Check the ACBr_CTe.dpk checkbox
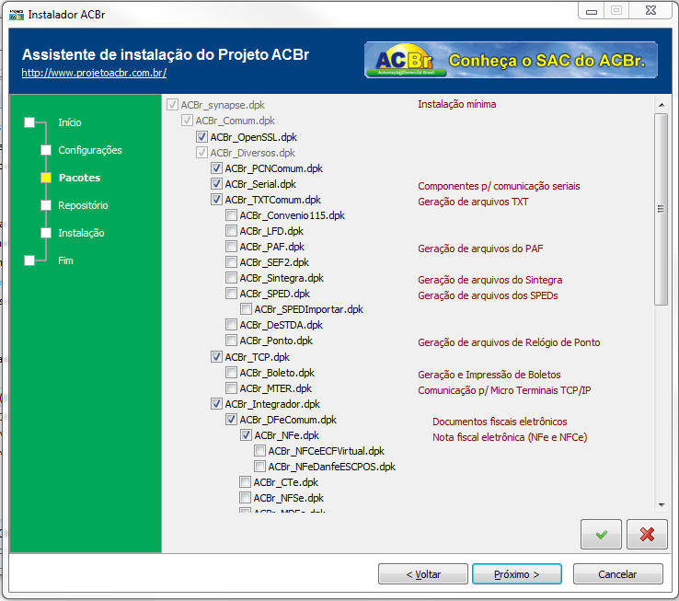Screen dimensions: 679x601 click(245, 482)
